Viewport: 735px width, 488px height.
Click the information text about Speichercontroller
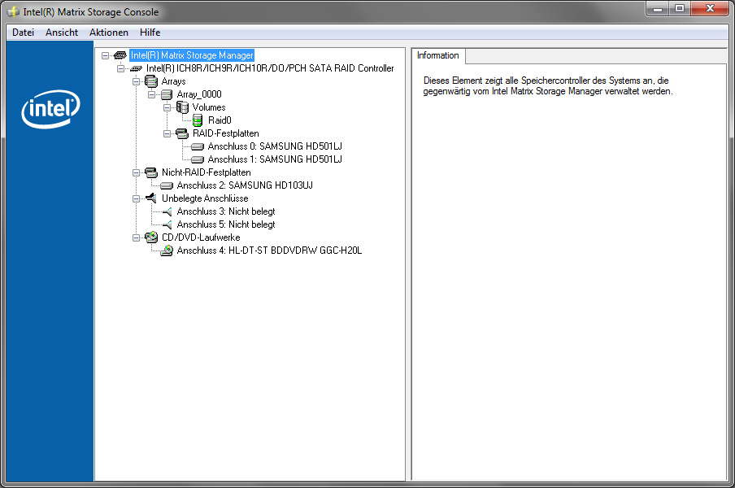(548, 86)
